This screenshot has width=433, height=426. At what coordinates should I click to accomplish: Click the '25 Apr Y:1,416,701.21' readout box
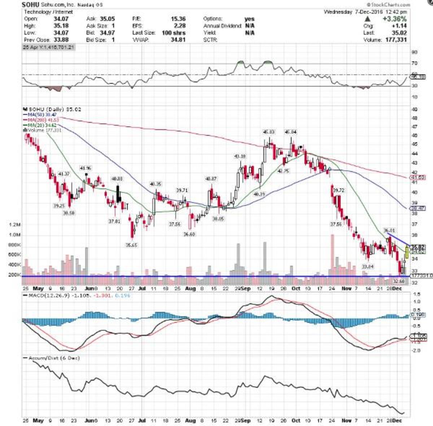[49, 47]
